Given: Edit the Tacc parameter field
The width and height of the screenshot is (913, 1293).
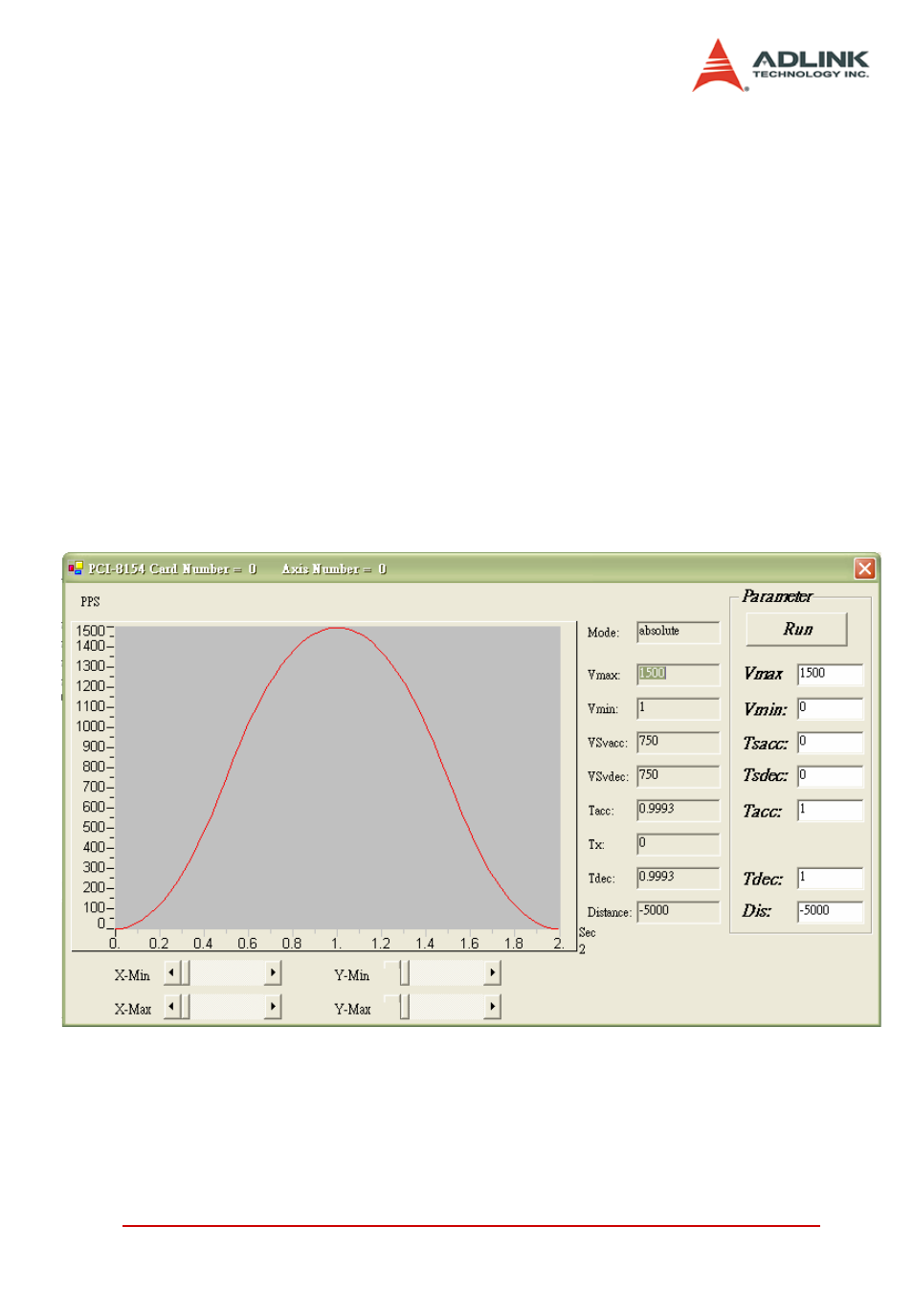Looking at the screenshot, I should coord(830,810).
